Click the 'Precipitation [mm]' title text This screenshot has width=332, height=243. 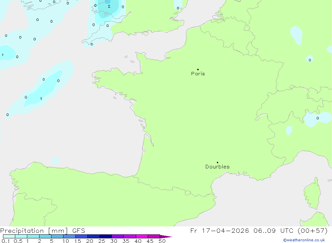34,231
